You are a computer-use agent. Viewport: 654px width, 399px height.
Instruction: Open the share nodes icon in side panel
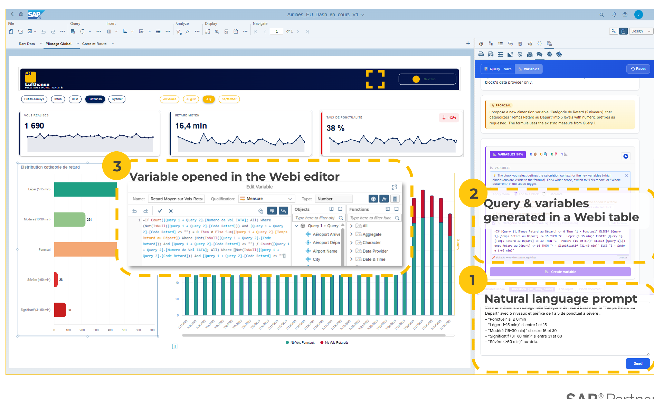point(530,44)
